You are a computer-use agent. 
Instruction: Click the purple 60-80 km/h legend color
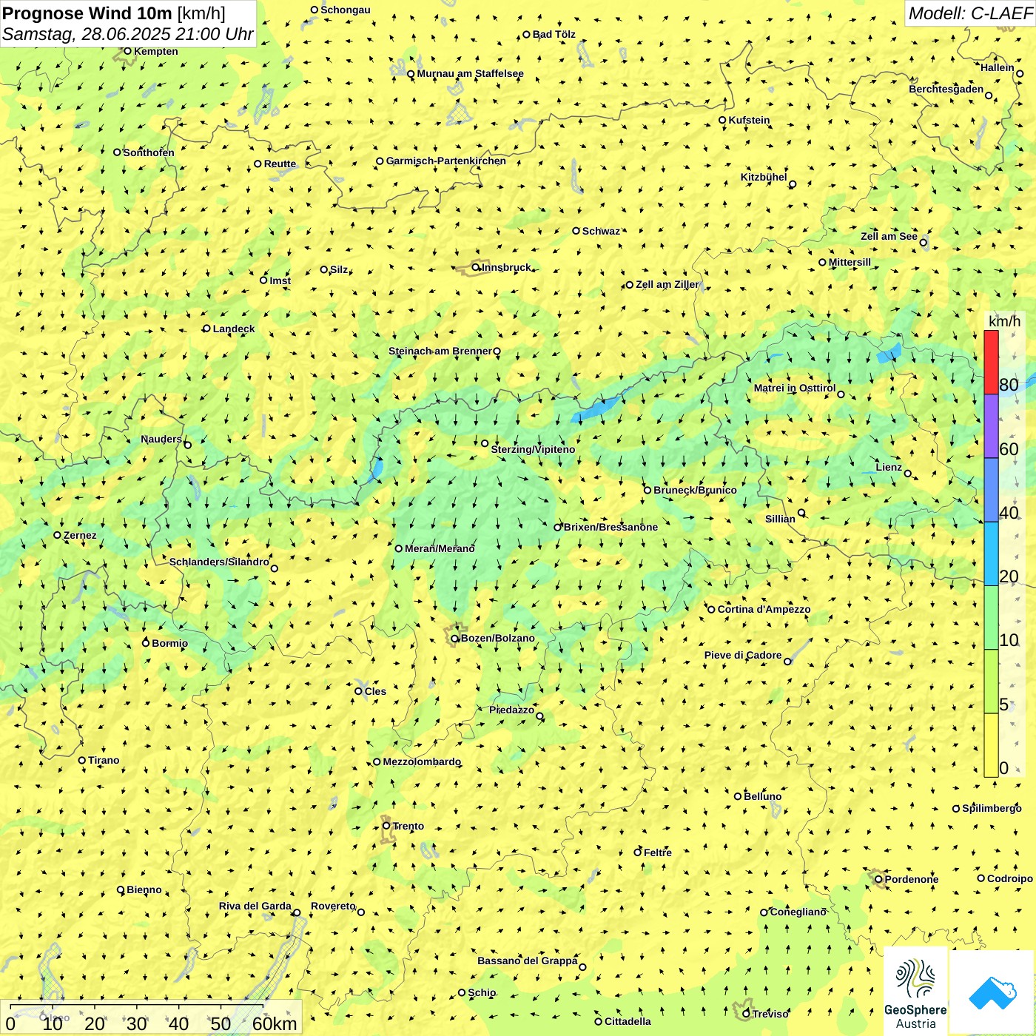pos(991,426)
